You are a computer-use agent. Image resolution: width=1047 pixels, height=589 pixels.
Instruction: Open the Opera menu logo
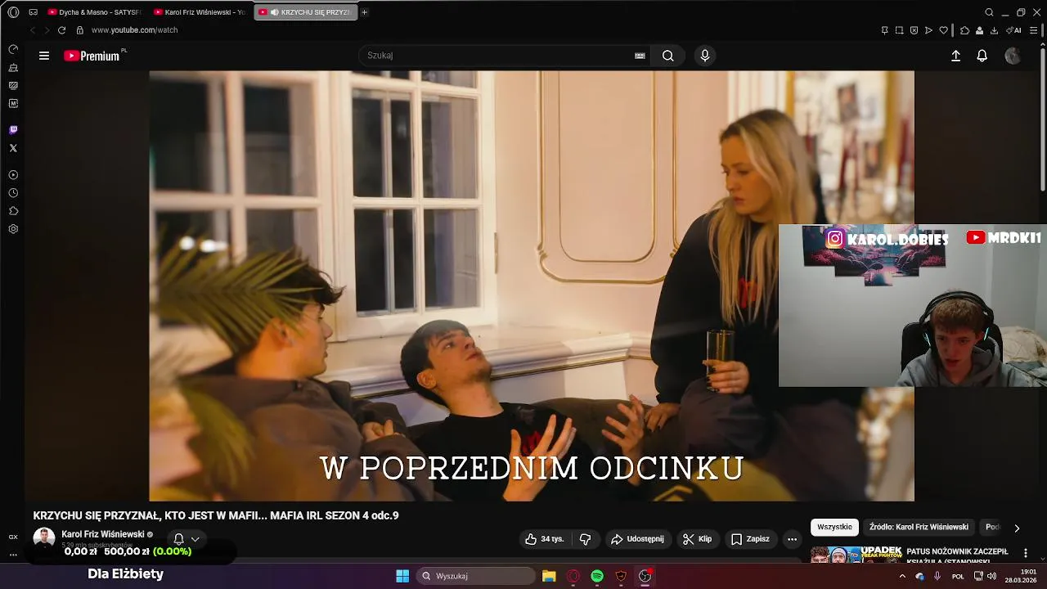tap(13, 12)
